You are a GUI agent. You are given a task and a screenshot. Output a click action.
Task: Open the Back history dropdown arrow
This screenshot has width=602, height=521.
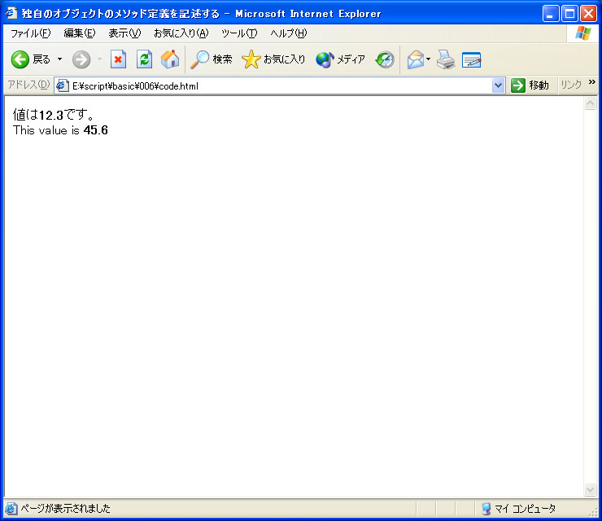[x=60, y=59]
